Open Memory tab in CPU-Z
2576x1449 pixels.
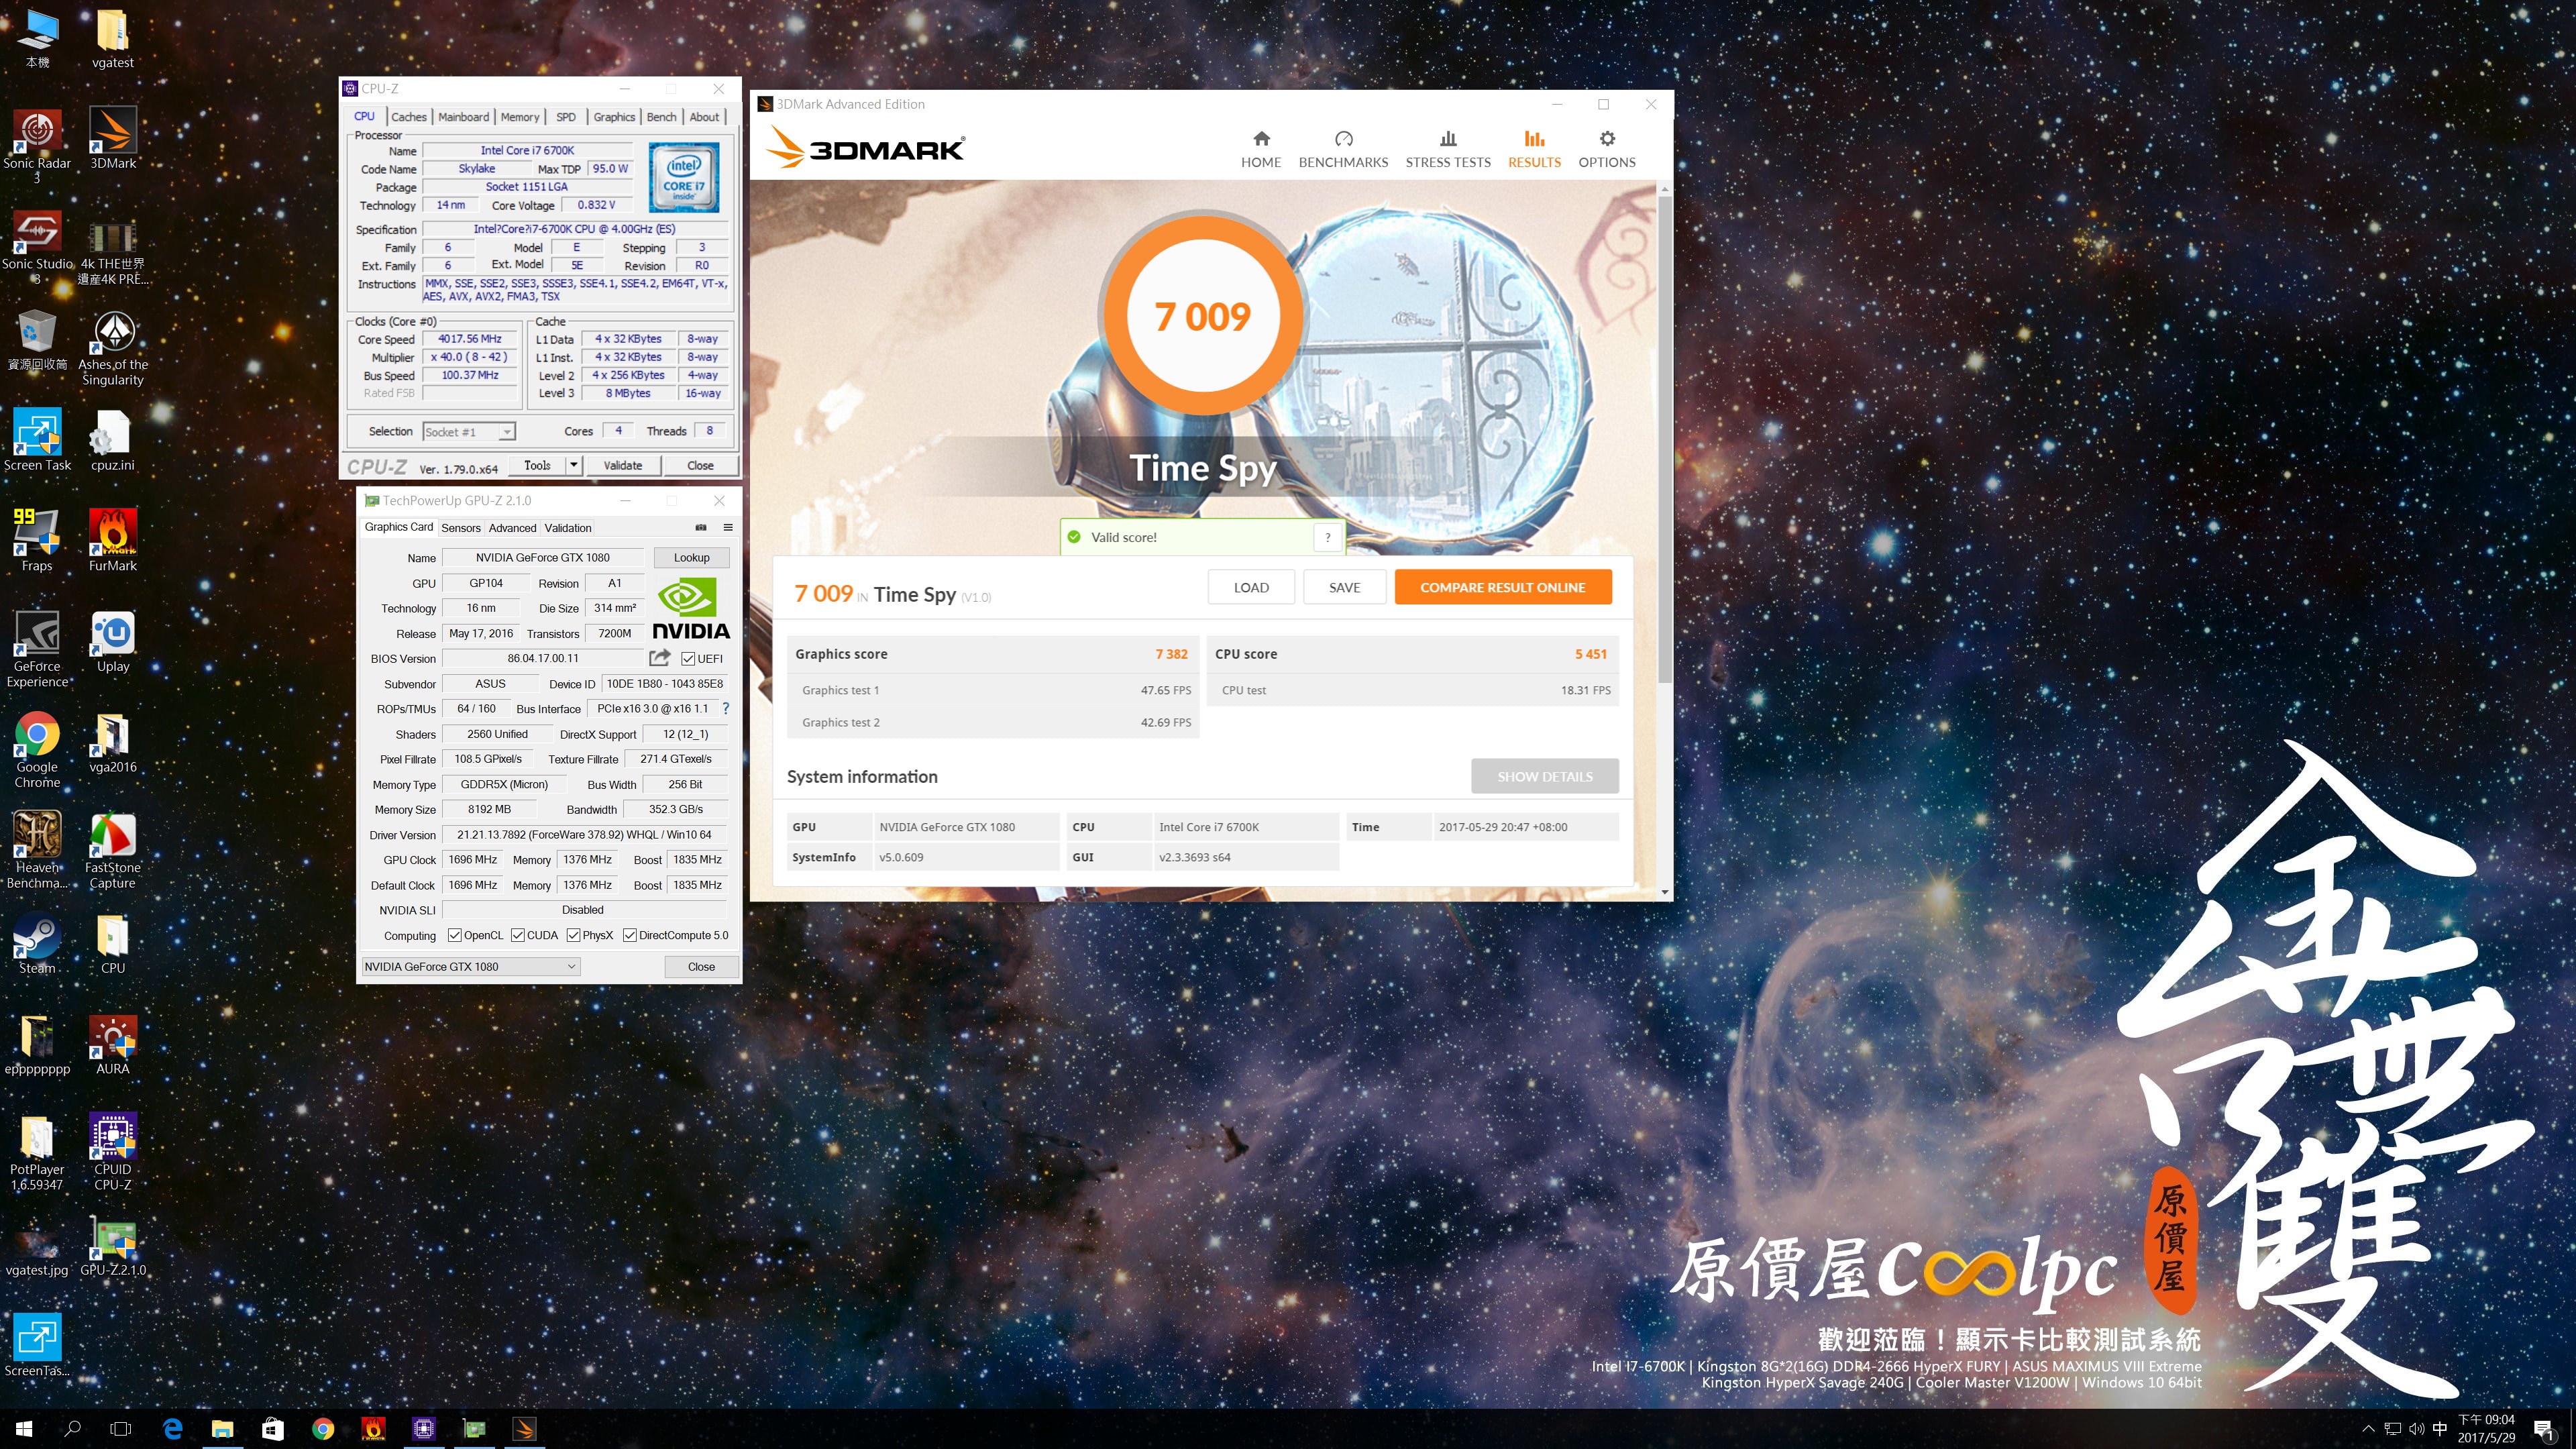(x=520, y=117)
